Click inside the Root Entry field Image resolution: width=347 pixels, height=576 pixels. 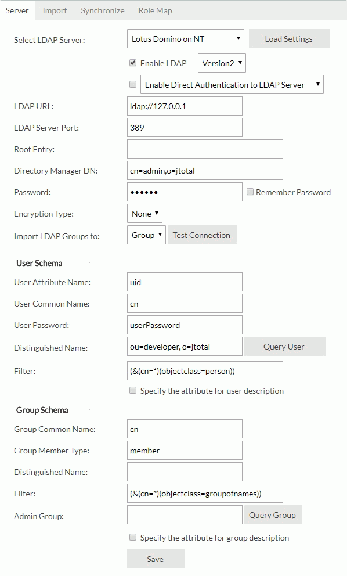pyautogui.click(x=204, y=149)
